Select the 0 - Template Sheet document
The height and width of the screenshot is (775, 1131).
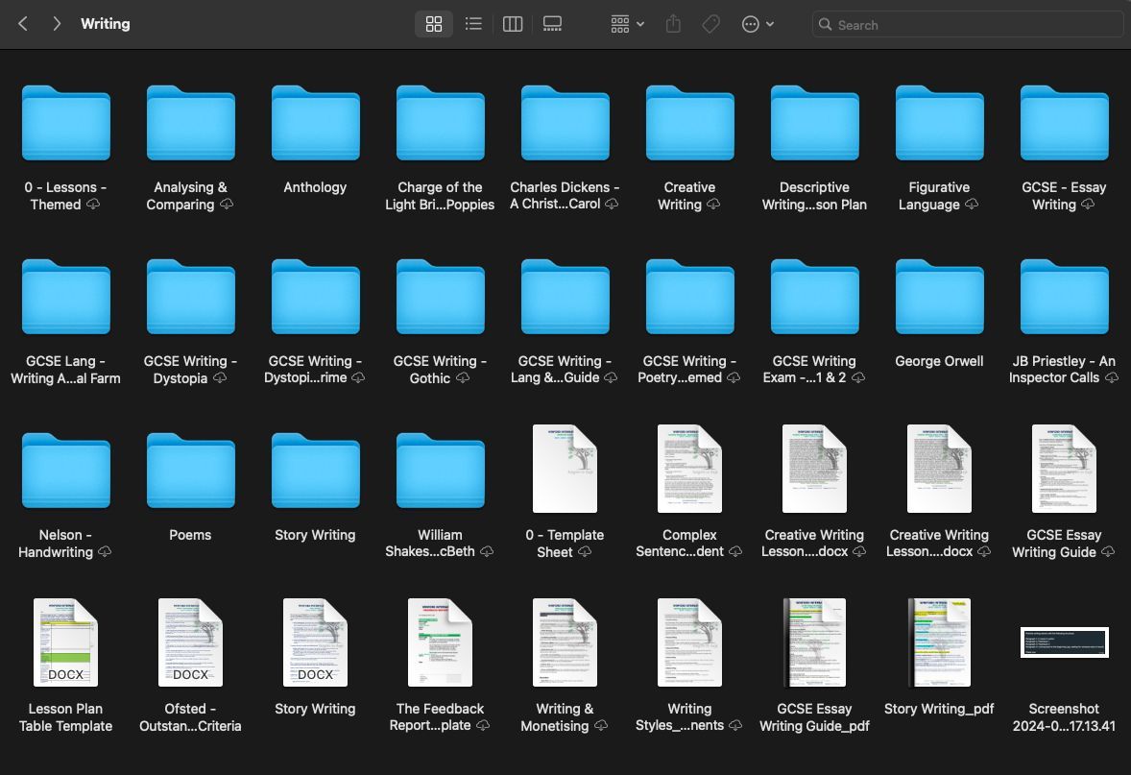pyautogui.click(x=565, y=469)
